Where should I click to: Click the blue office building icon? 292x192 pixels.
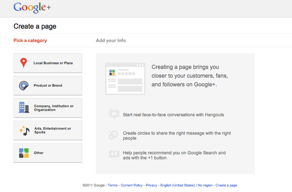click(24, 108)
